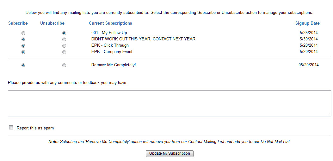This screenshot has height=161, width=333.
Task: Select Subscribe for EPK - Click Through
Action: 23,46
